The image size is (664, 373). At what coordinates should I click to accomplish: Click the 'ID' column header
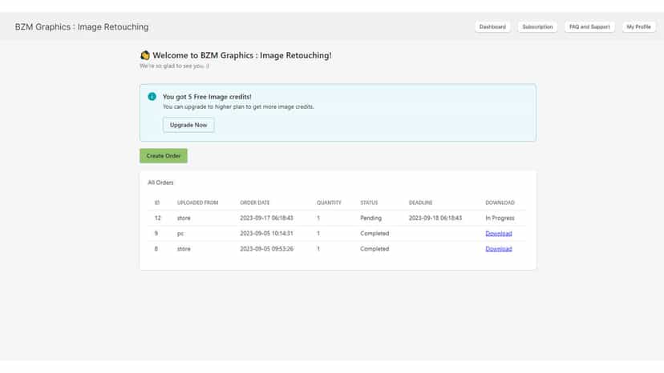(157, 203)
